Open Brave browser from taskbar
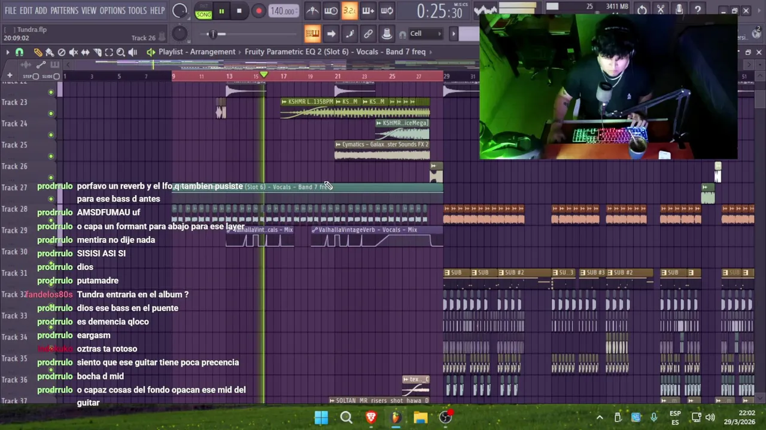 pyautogui.click(x=371, y=417)
